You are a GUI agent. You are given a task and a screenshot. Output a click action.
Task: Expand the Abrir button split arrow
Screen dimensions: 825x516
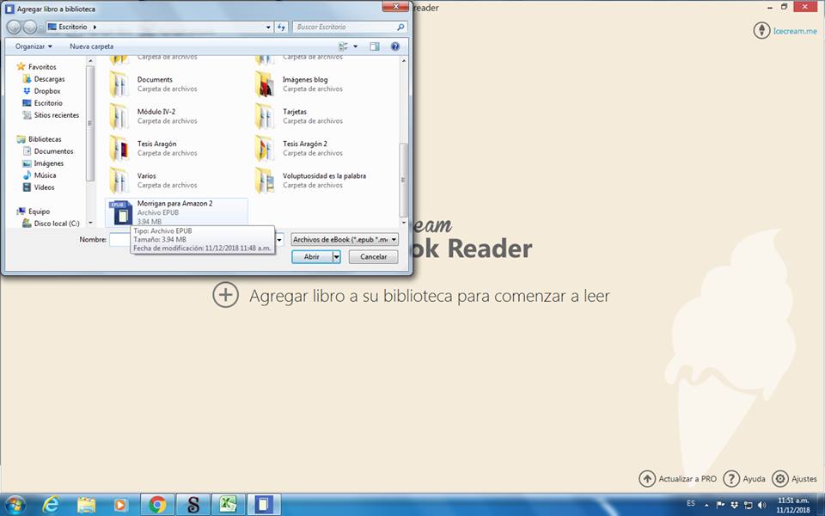337,256
